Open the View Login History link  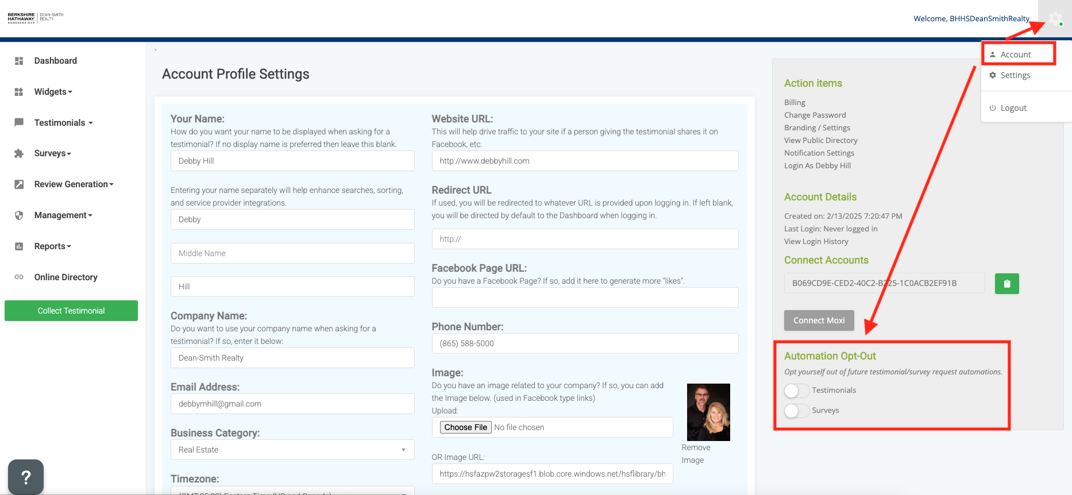tap(816, 241)
